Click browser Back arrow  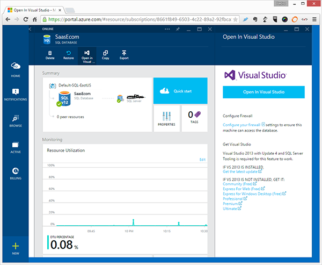[8, 19]
